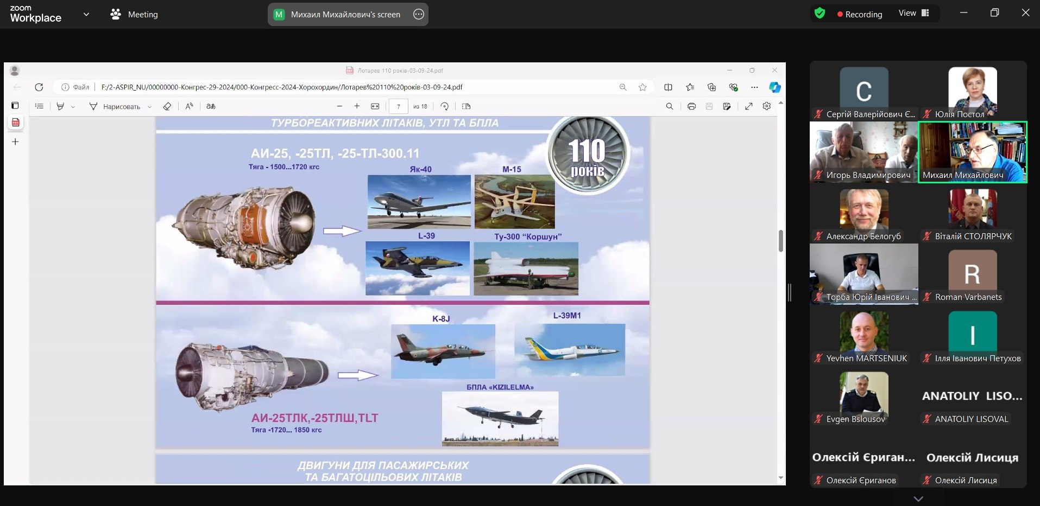This screenshot has height=506, width=1040.
Task: Click the Read aloud icon
Action: tap(189, 106)
